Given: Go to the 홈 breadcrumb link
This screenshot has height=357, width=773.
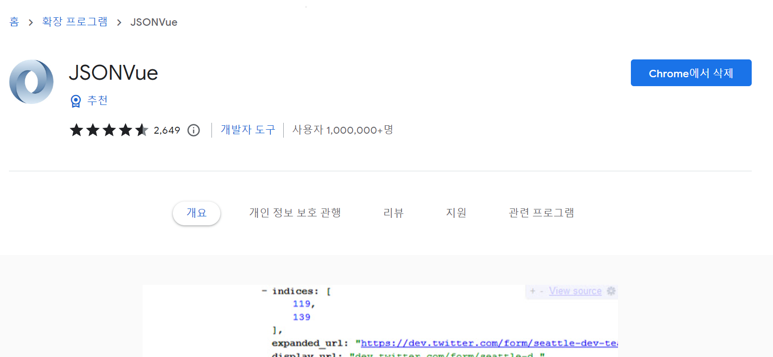Looking at the screenshot, I should (14, 22).
